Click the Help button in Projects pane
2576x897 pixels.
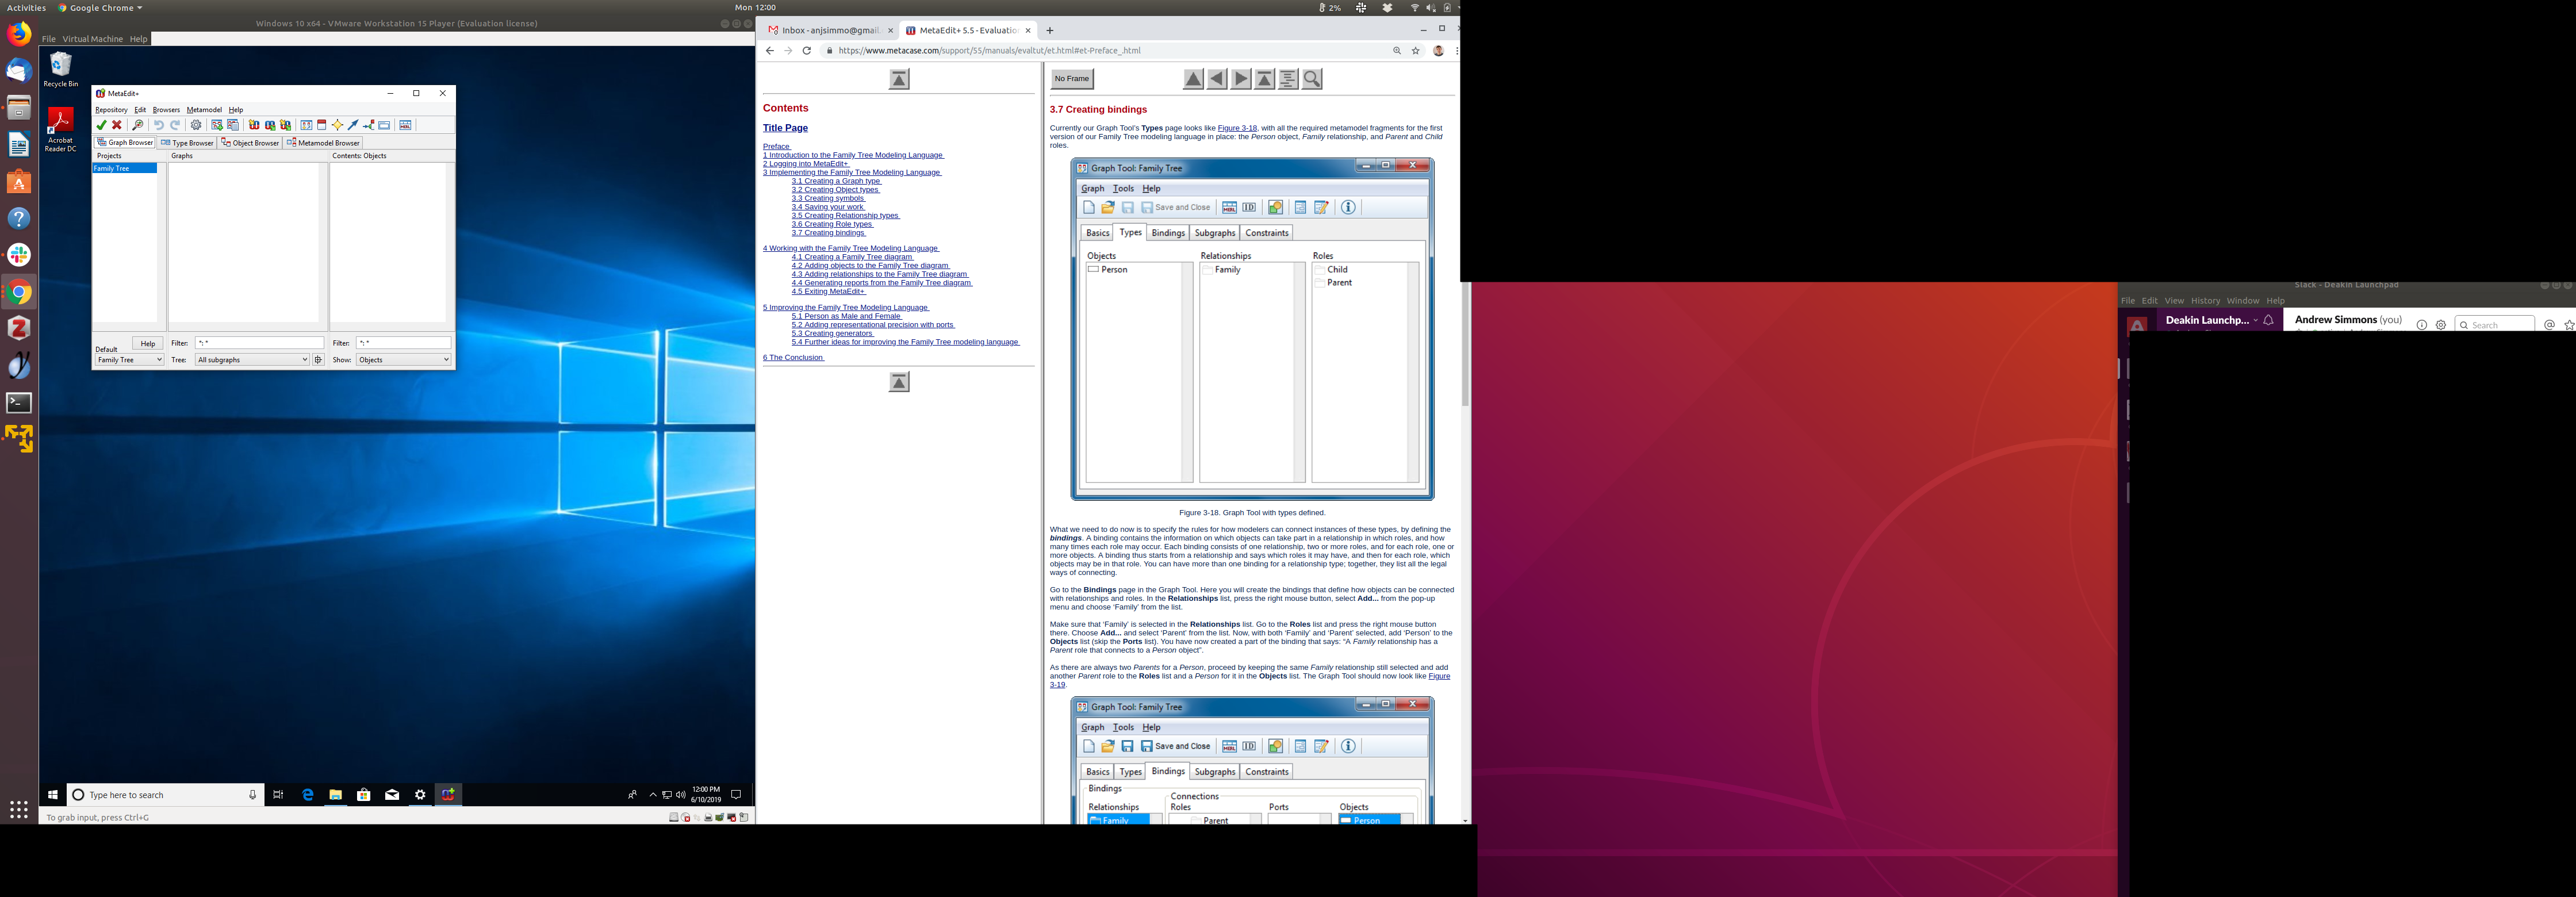147,343
